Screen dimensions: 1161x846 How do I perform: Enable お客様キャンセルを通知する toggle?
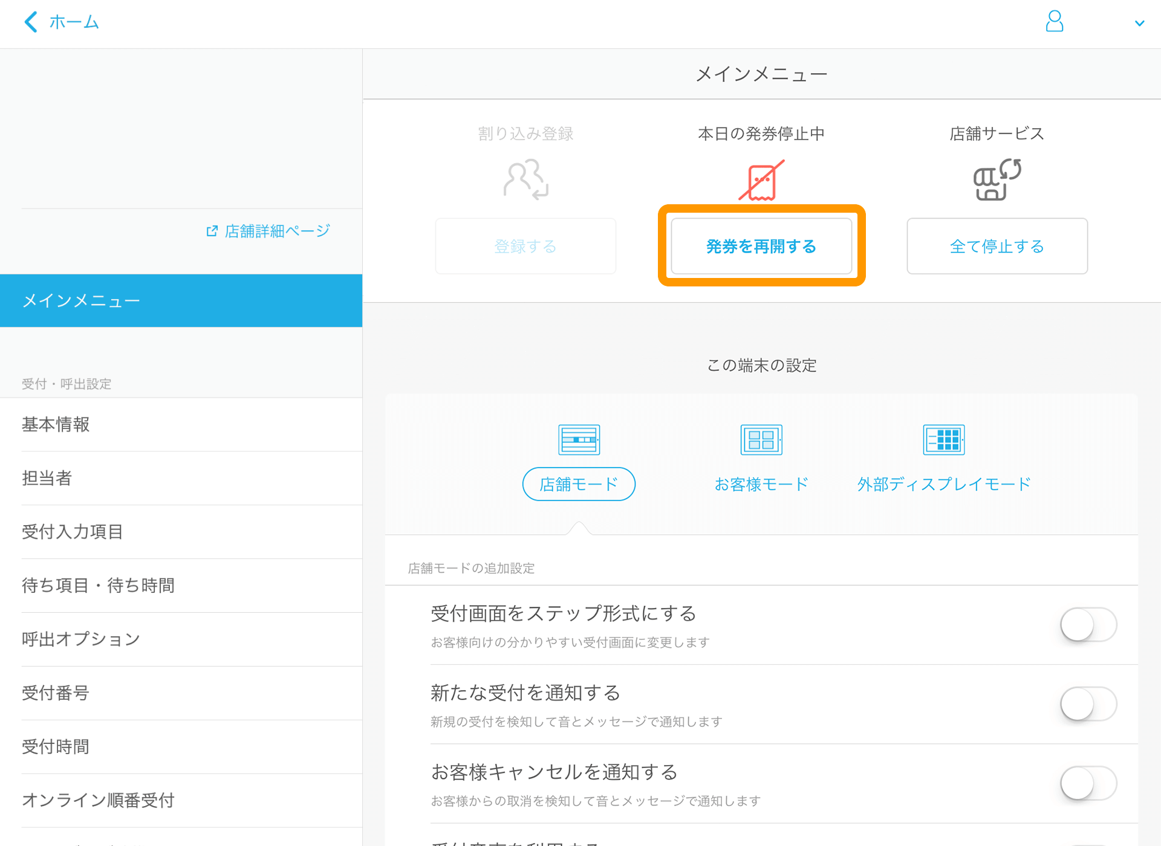coord(1088,783)
